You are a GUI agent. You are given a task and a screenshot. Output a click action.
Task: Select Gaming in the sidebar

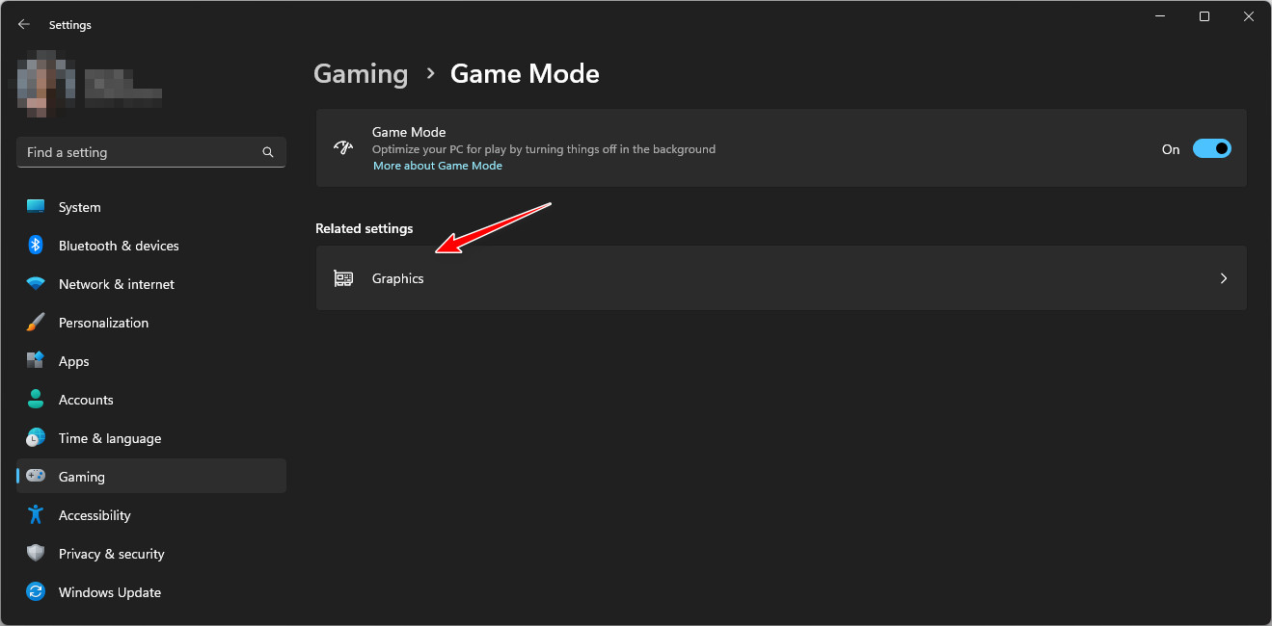82,477
